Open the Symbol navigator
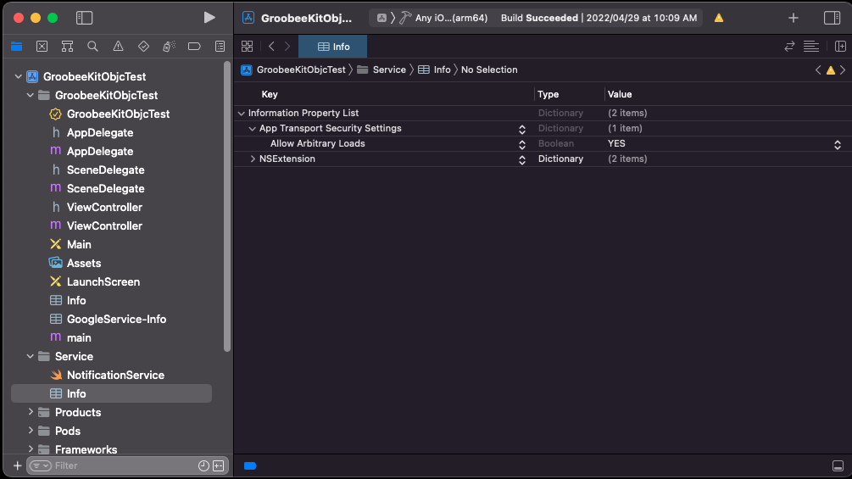This screenshot has height=479, width=852. point(67,46)
